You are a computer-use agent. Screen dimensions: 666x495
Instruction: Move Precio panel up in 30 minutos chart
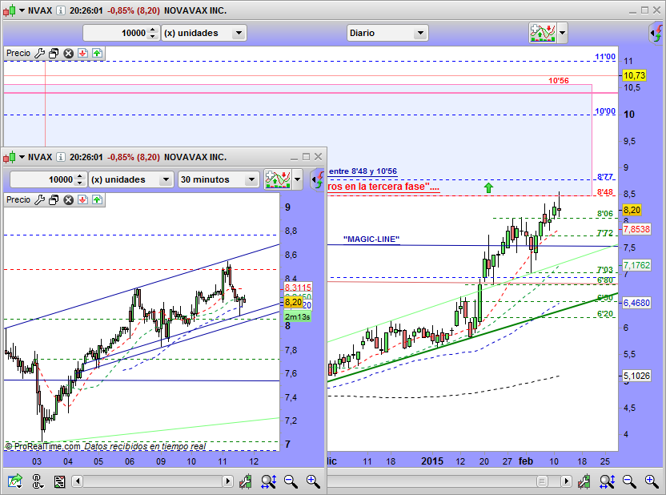(x=98, y=199)
